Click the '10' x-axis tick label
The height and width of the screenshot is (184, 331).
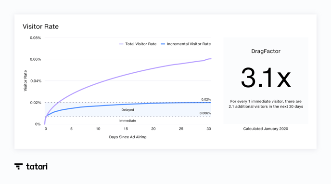point(98,129)
